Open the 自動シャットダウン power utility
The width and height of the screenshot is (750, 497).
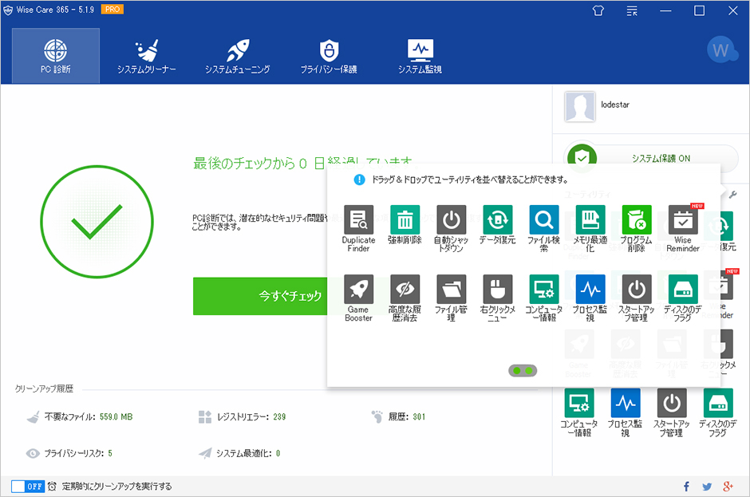click(451, 220)
